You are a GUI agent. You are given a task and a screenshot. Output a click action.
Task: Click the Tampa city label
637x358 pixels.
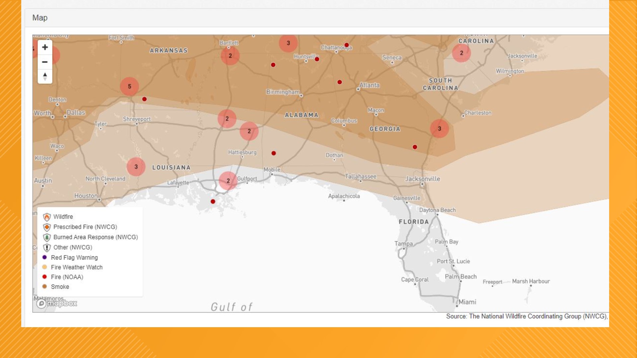pyautogui.click(x=403, y=244)
